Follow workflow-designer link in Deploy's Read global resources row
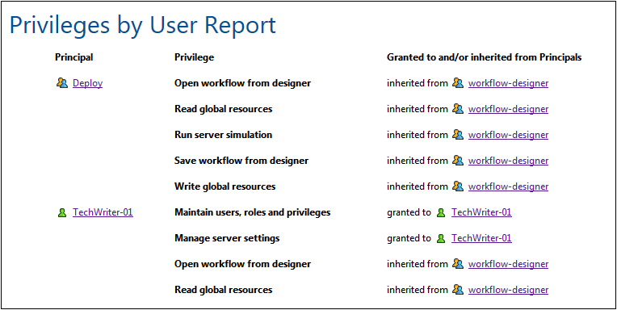 (508, 109)
